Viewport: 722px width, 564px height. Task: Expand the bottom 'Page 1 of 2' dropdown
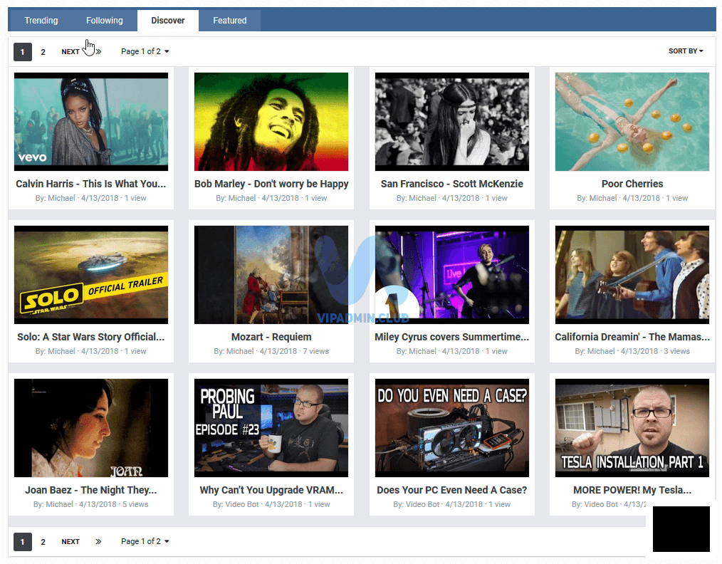click(145, 541)
